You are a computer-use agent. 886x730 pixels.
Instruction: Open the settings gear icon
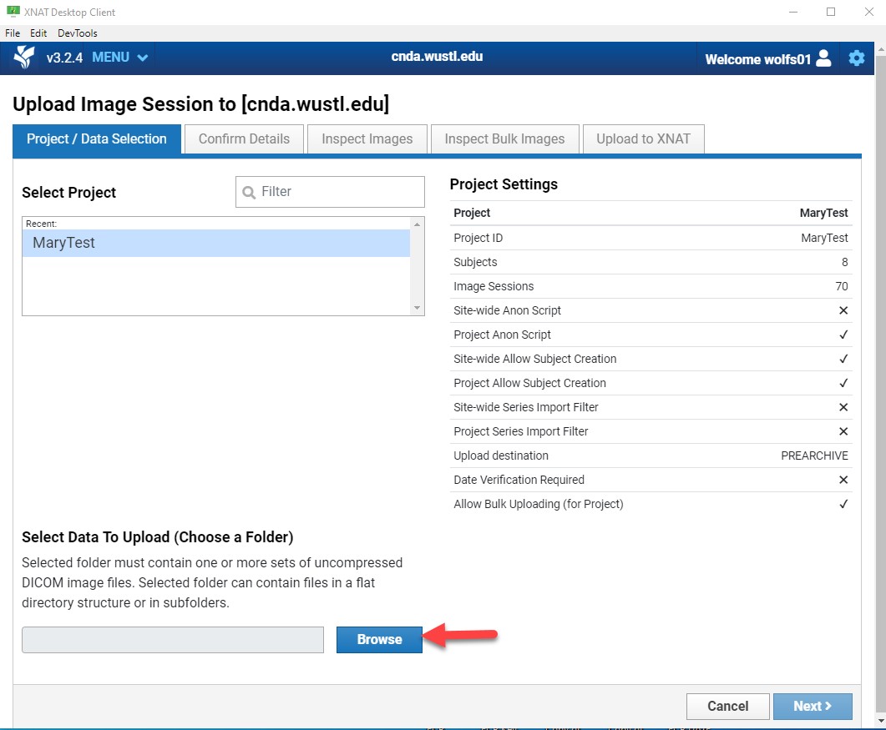pyautogui.click(x=856, y=58)
